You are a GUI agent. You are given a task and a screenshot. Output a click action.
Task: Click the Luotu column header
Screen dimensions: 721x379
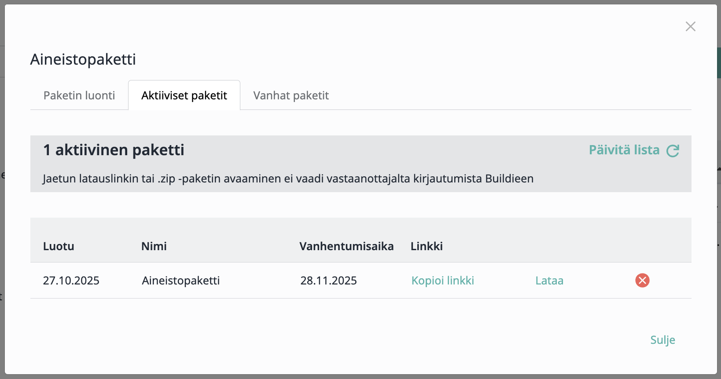(59, 246)
